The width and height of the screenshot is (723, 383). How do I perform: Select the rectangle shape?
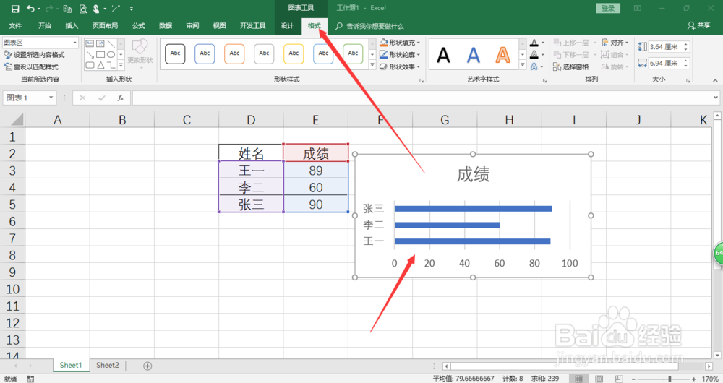tap(100, 54)
